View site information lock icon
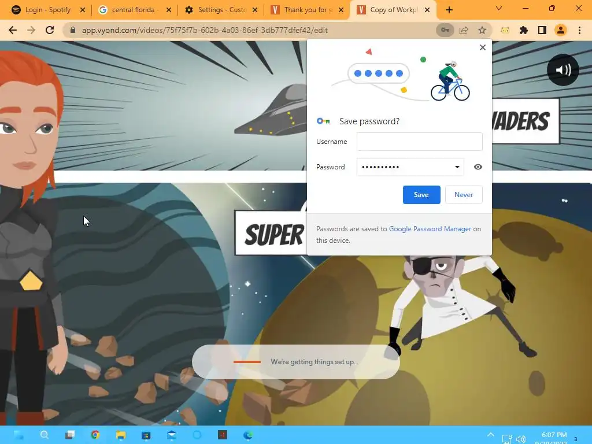 point(73,30)
